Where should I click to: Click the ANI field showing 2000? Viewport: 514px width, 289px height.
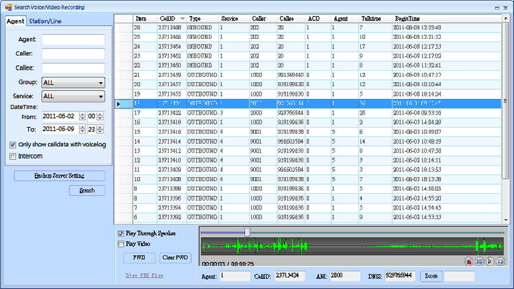[345, 276]
